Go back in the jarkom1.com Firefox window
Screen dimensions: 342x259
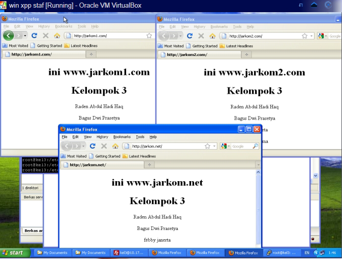point(9,36)
